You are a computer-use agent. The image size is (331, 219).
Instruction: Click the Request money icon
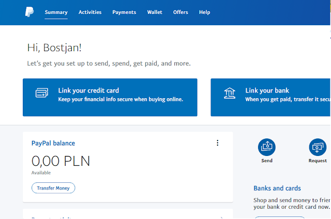tap(318, 147)
